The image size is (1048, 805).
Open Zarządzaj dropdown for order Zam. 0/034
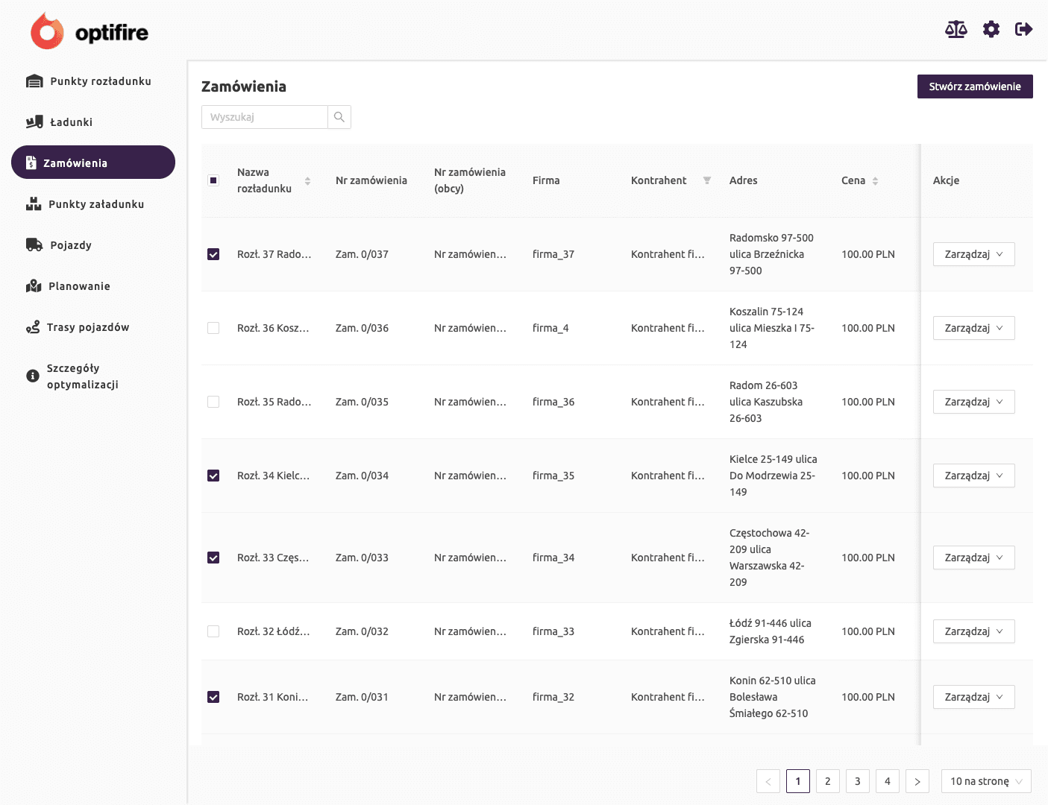973,476
